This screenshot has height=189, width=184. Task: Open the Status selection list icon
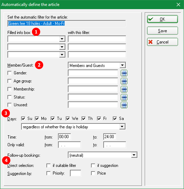124,97
